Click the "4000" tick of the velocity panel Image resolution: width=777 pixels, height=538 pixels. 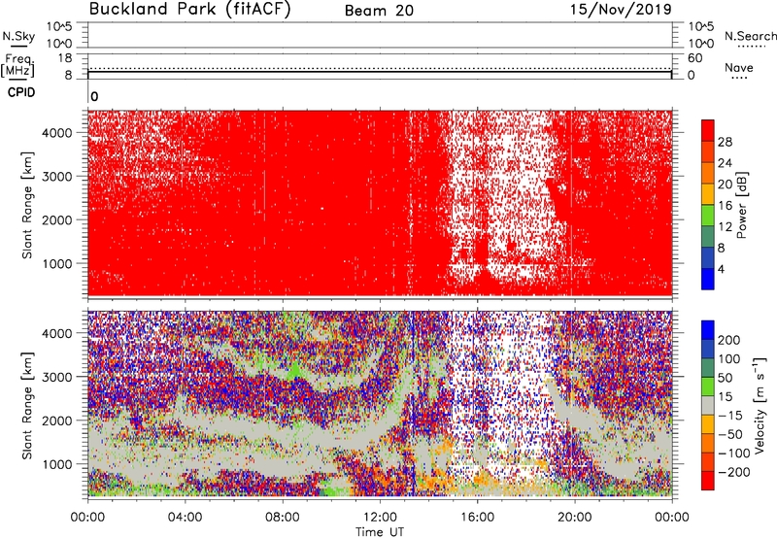point(56,333)
